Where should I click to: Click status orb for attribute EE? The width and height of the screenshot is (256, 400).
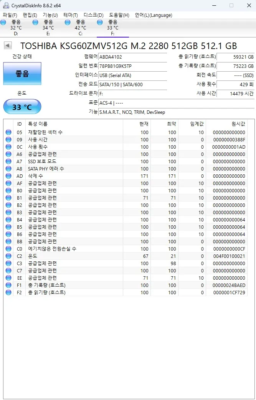tap(8, 278)
